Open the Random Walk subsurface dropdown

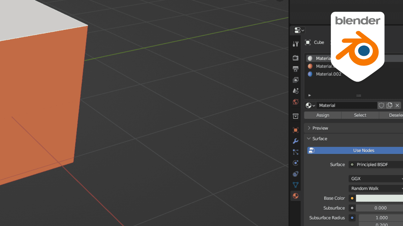(376, 188)
